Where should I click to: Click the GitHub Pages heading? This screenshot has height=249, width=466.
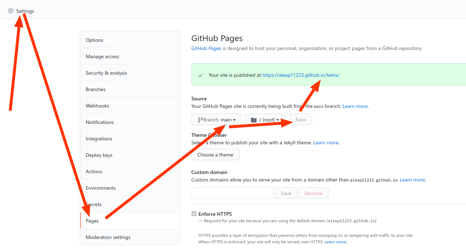coord(217,38)
